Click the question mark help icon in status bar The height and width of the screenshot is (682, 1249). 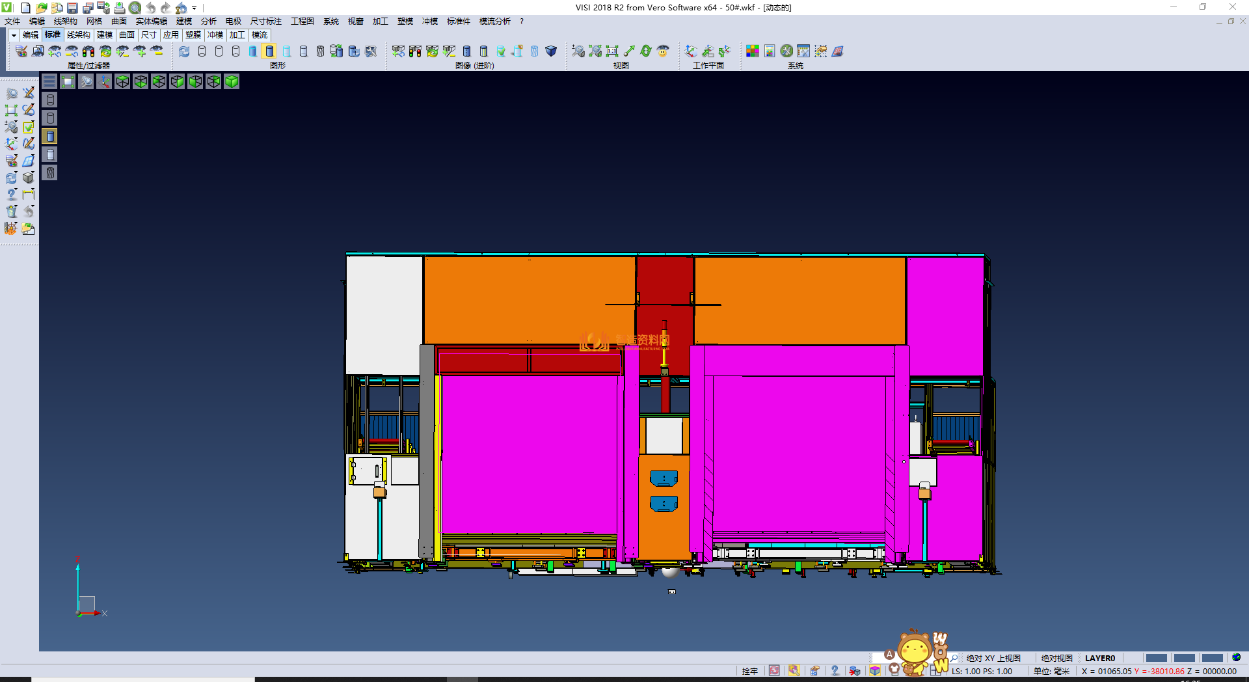click(x=835, y=670)
